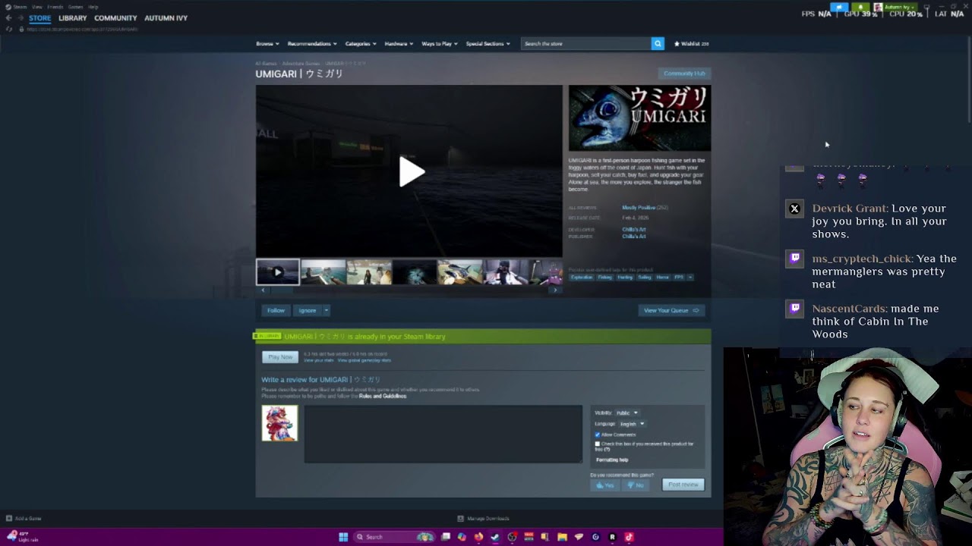Open the Visibility Public dropdown
Image resolution: width=972 pixels, height=546 pixels.
pos(626,413)
